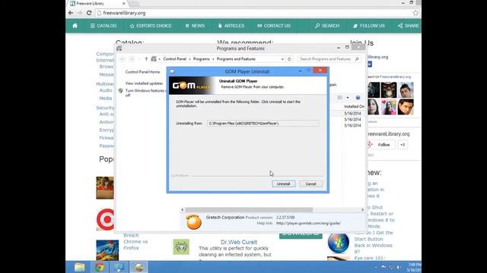Click the skull avatar follower thumbnail
Image resolution: width=487 pixels, height=273 pixels.
click(389, 89)
